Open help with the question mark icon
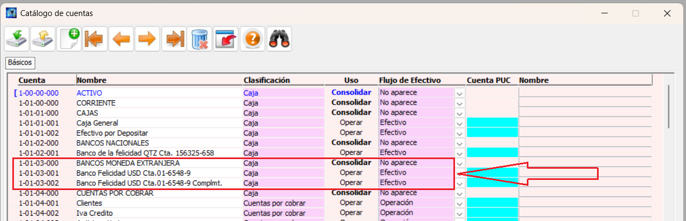 tap(252, 39)
